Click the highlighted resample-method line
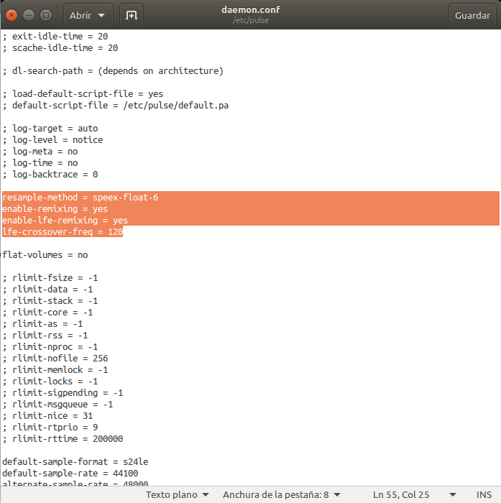The image size is (501, 503). pos(80,198)
